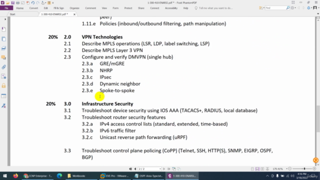Select continuous facing view mode

coord(267,169)
